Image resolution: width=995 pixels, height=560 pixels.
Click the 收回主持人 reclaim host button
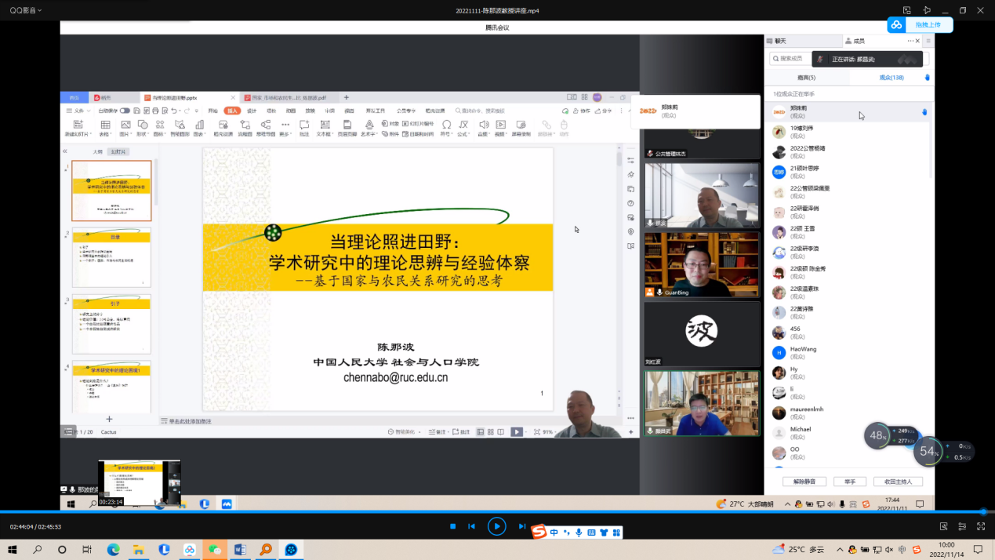[x=898, y=482]
